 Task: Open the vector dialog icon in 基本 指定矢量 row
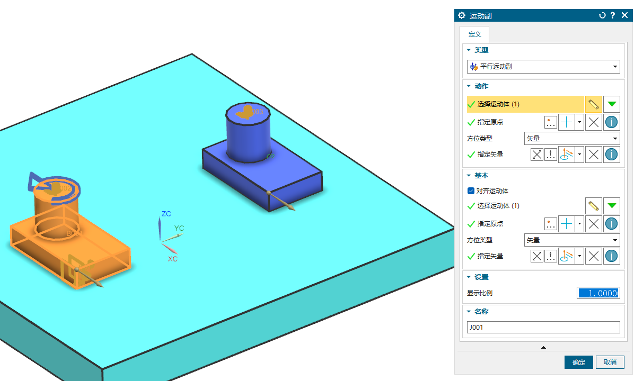coord(551,256)
